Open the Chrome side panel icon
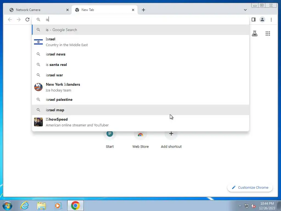Image resolution: width=281 pixels, height=211 pixels. [x=253, y=20]
